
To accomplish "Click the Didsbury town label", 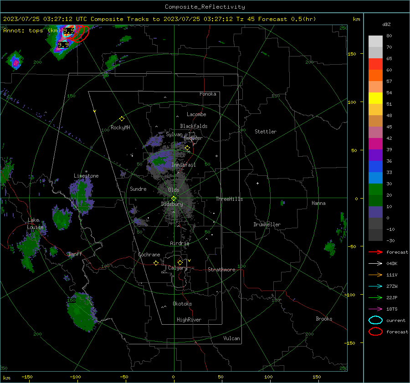I will pos(172,204).
